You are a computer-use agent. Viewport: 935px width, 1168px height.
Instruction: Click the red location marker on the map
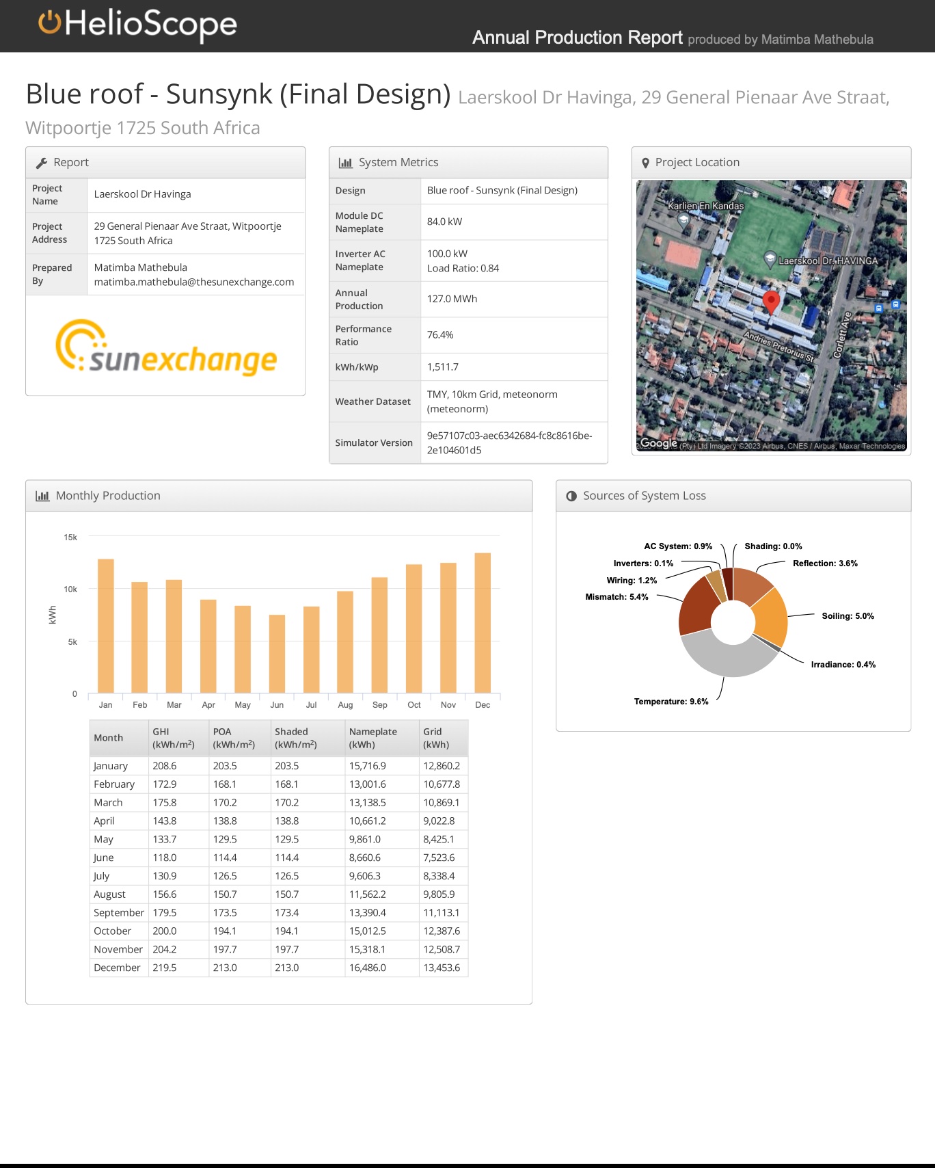[771, 302]
